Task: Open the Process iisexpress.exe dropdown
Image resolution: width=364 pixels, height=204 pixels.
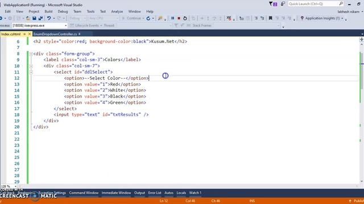Action: tap(66, 25)
